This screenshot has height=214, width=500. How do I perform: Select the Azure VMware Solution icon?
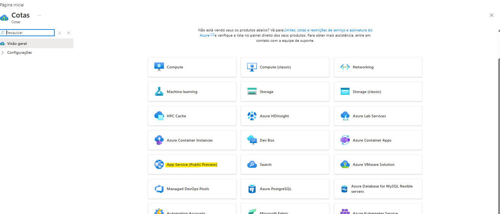345,164
